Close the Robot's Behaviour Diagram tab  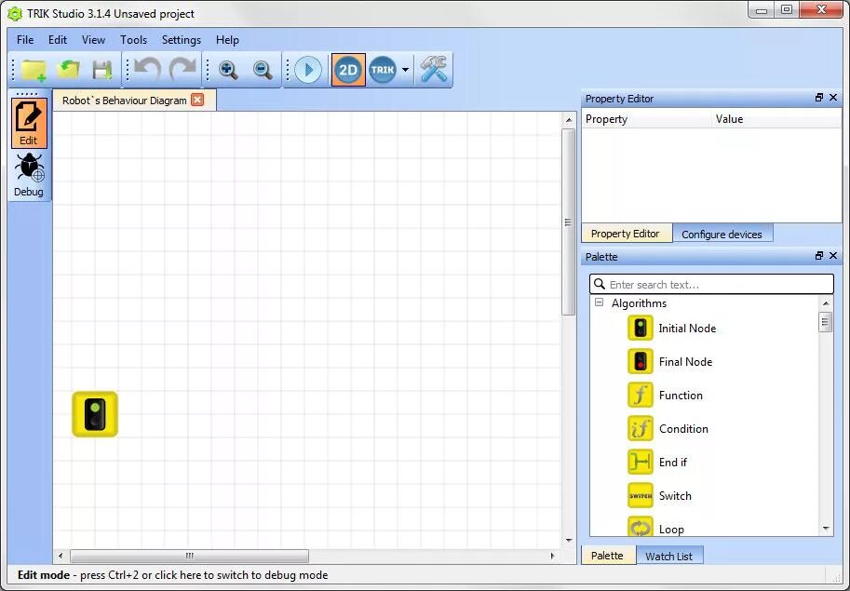pyautogui.click(x=198, y=100)
